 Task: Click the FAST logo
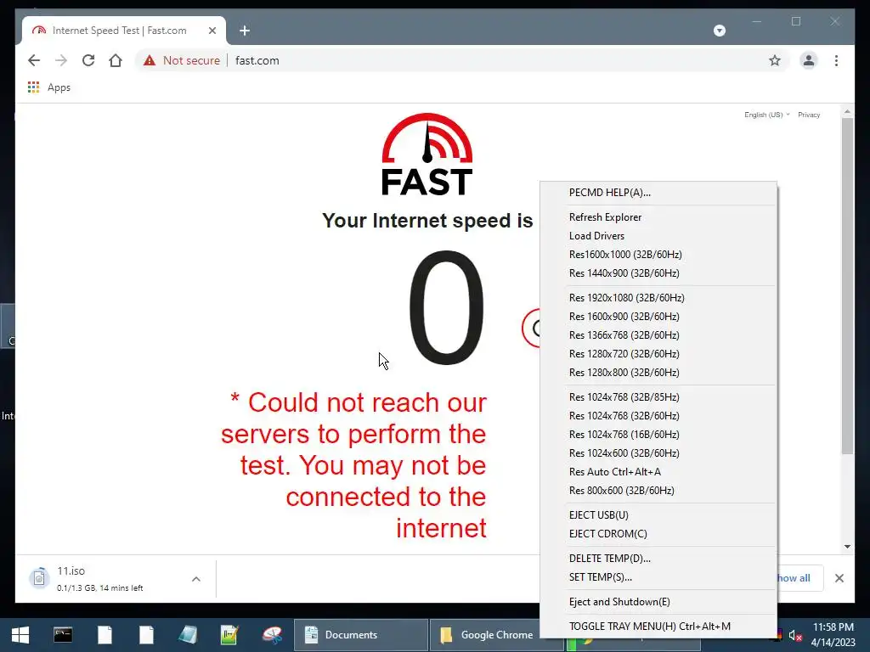(427, 155)
